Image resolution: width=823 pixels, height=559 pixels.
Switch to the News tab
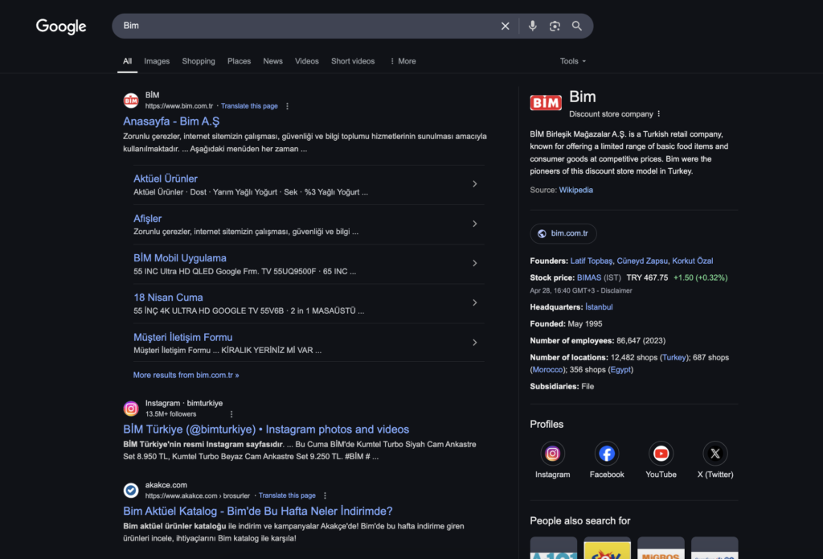273,61
